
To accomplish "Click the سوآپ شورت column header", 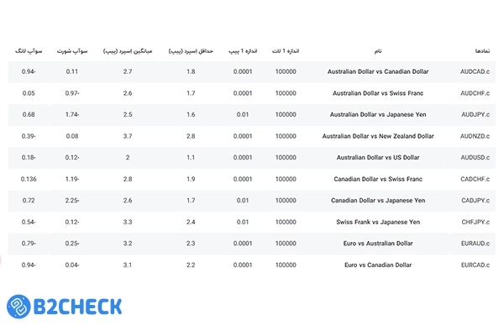I will (x=72, y=51).
